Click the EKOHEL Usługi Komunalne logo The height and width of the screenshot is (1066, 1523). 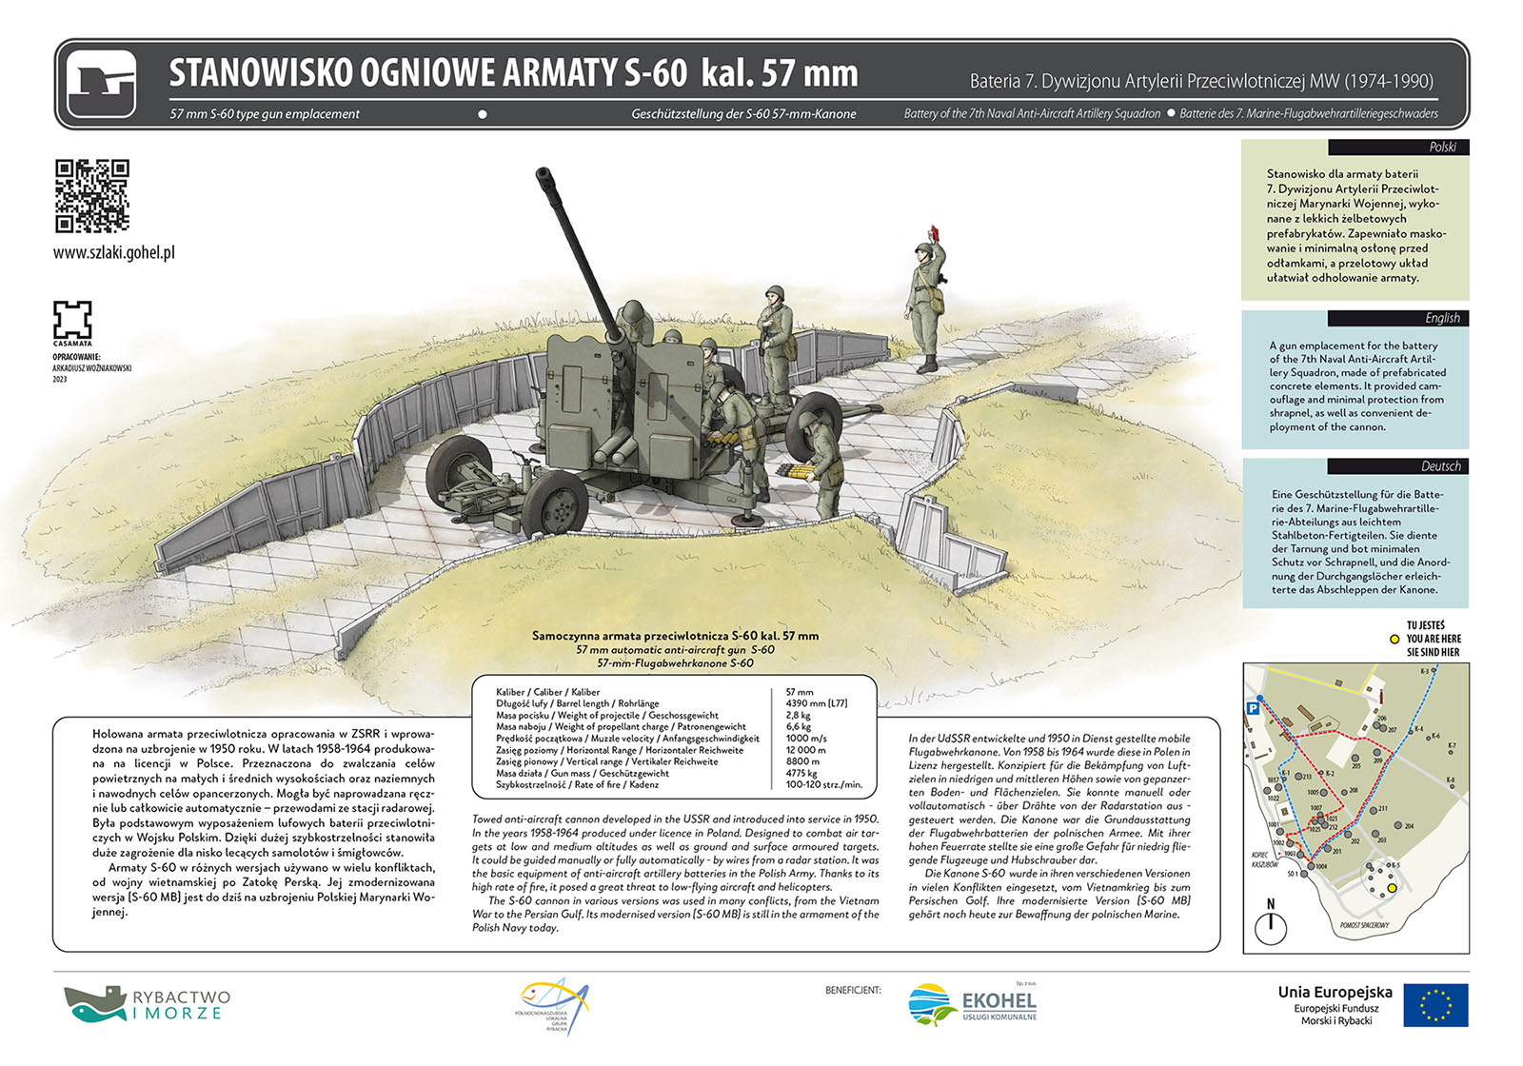pos(972,1004)
